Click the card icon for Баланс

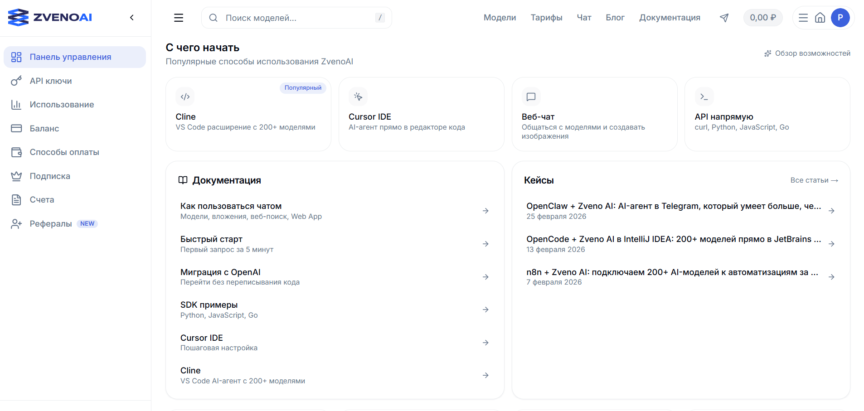[16, 129]
